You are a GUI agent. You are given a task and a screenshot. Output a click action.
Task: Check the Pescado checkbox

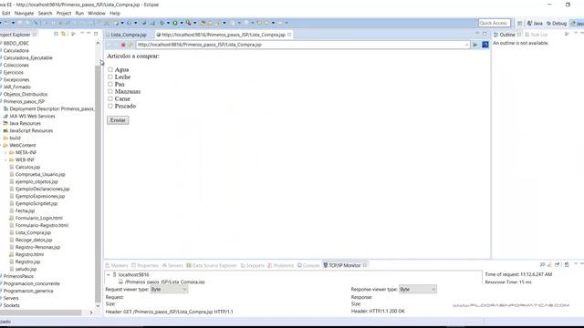click(x=110, y=106)
